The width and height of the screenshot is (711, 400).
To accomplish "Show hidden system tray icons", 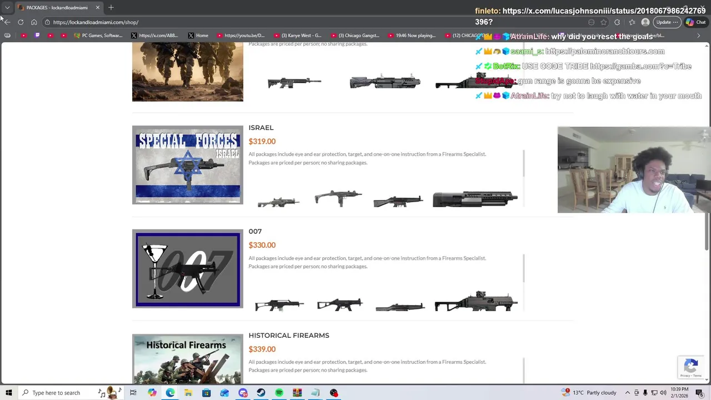I will click(x=628, y=393).
